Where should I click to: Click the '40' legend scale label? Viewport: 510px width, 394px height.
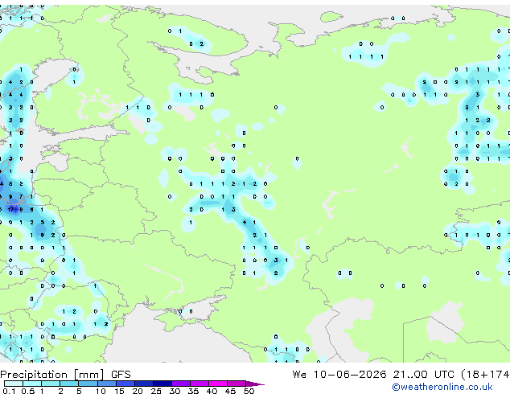212,391
